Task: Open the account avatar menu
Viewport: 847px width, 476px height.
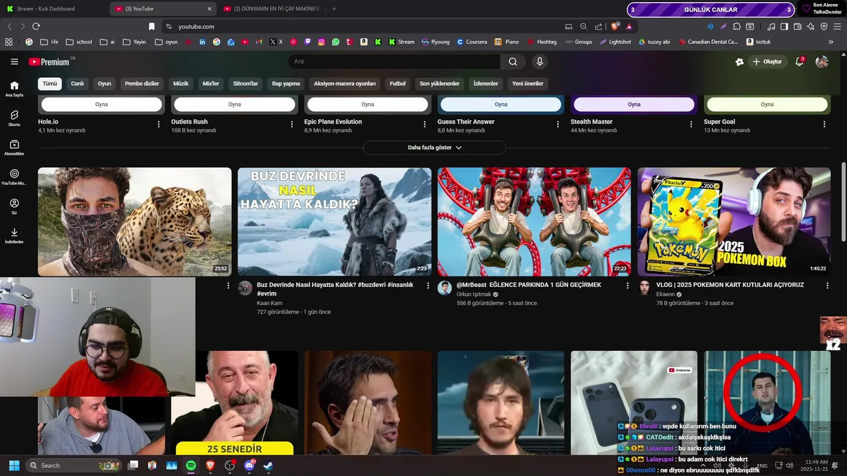Action: tap(822, 61)
